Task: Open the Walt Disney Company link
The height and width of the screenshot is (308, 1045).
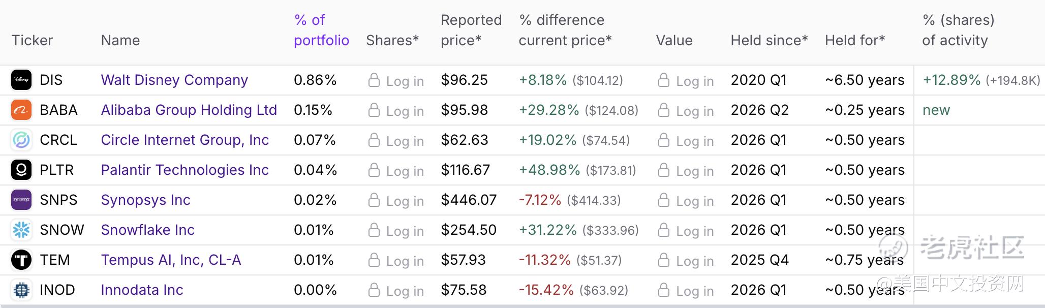Action: (174, 80)
